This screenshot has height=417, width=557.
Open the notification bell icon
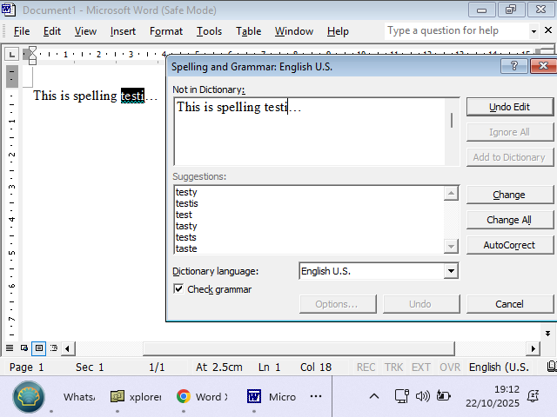[x=533, y=396]
